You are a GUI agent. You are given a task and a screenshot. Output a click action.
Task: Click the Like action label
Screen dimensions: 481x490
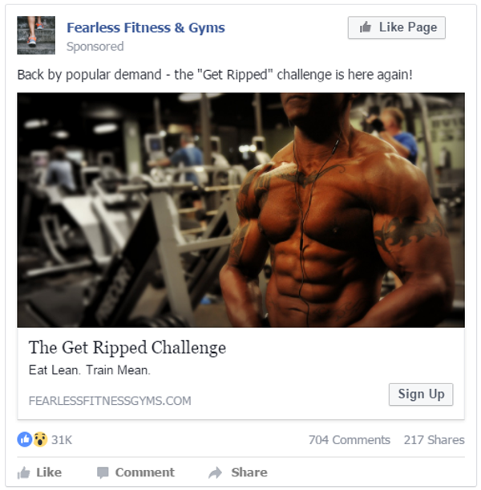[x=49, y=472]
